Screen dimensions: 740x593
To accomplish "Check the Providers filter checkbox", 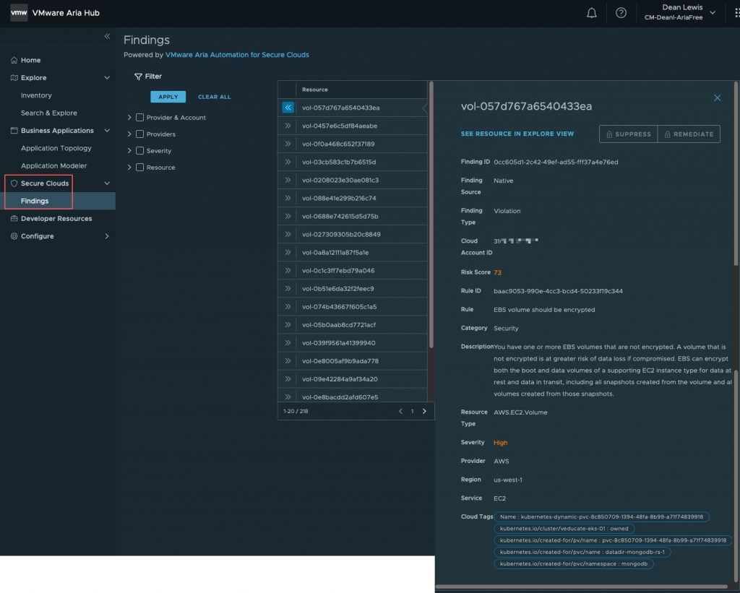I will click(x=139, y=134).
